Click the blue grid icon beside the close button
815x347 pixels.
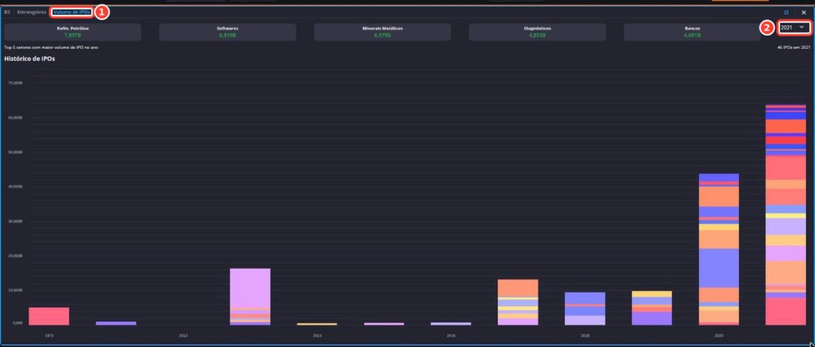point(786,12)
